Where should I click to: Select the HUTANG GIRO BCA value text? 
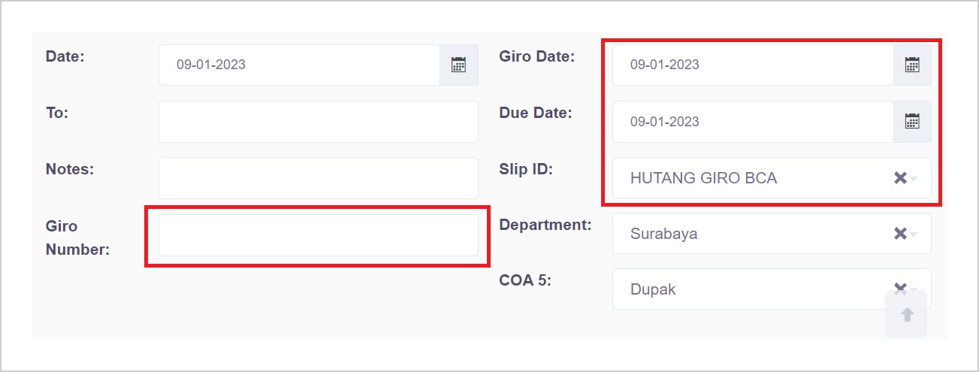click(703, 178)
